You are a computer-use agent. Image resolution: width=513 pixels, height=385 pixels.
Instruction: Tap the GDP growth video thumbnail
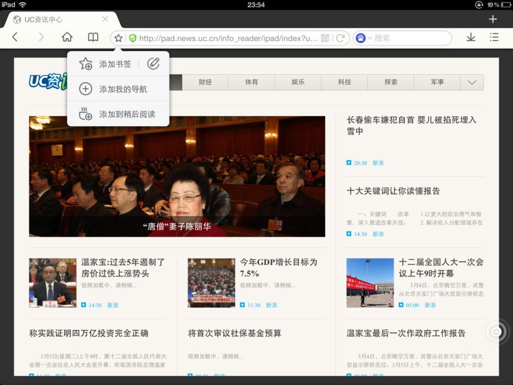point(212,282)
